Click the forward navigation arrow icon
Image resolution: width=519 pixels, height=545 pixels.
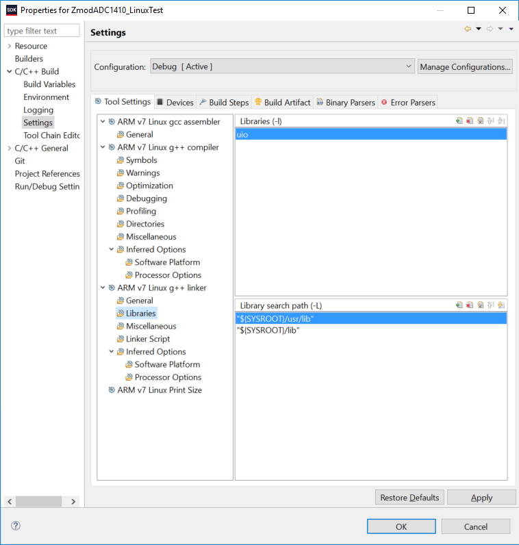490,29
